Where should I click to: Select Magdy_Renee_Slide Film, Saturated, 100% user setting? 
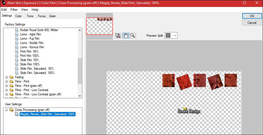click(x=48, y=114)
